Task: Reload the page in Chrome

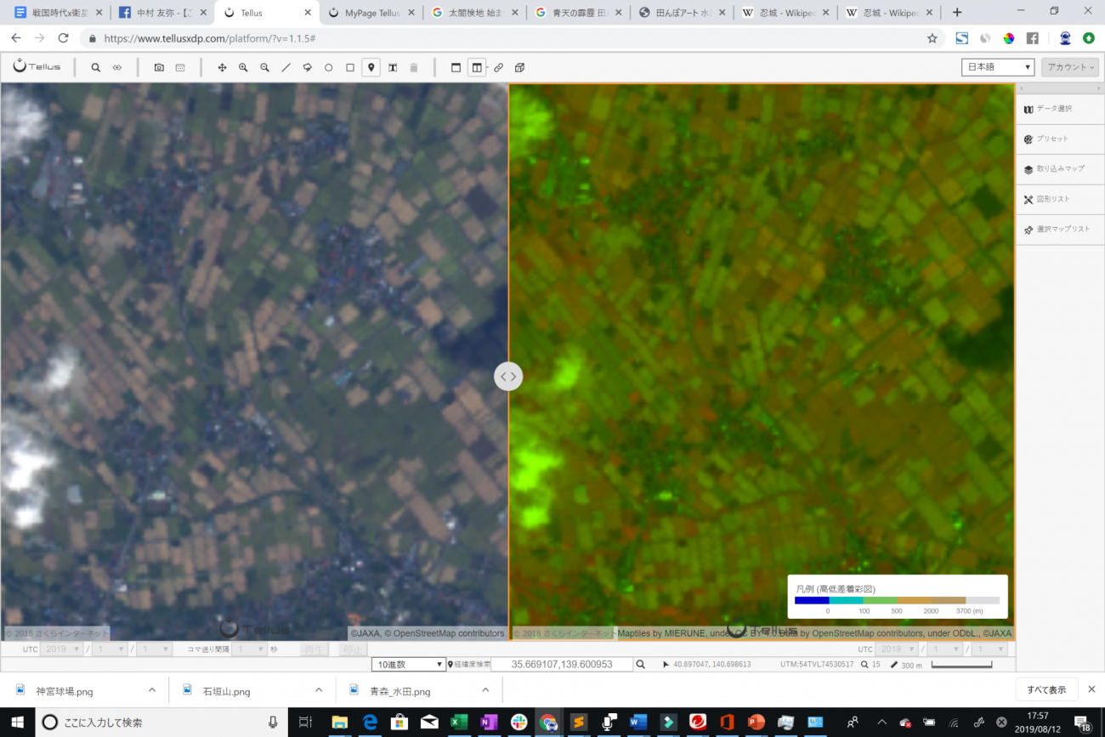Action: click(x=63, y=38)
